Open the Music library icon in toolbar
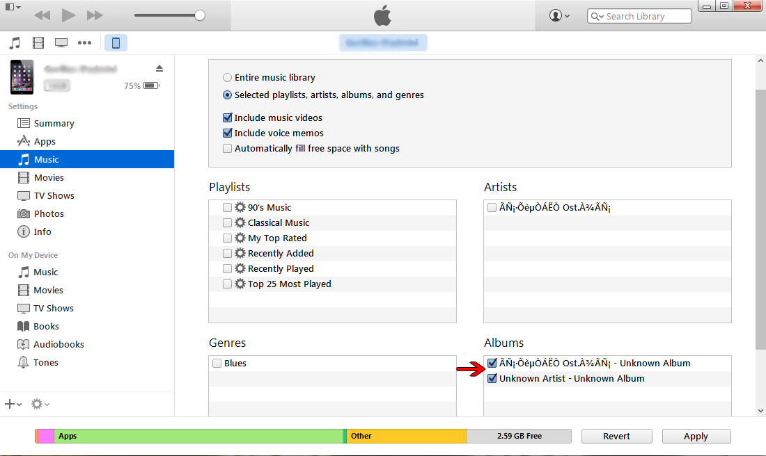766x456 pixels. tap(15, 43)
